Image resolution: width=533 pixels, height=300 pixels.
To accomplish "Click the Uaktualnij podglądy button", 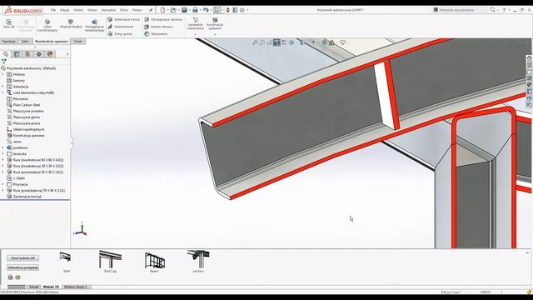I will click(22, 267).
